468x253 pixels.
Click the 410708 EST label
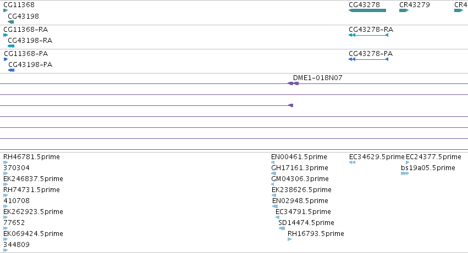[16, 200]
